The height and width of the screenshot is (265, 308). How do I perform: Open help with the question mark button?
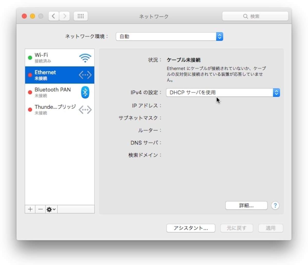coord(275,205)
